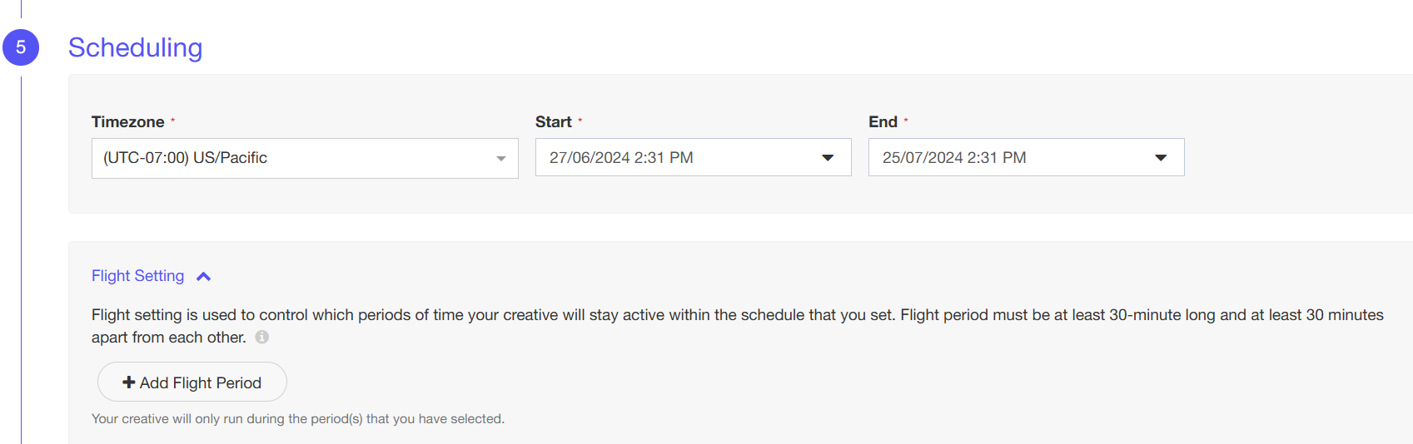1413x444 pixels.
Task: Click the End field label
Action: point(883,122)
